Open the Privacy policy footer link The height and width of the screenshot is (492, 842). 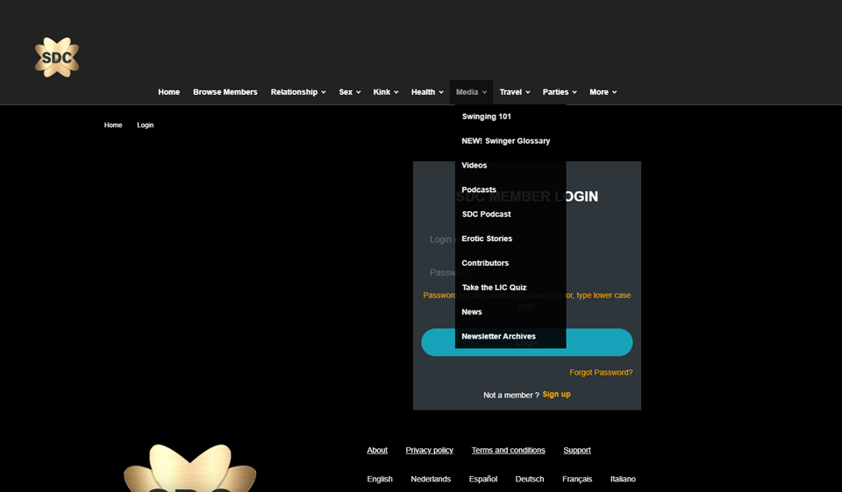429,451
